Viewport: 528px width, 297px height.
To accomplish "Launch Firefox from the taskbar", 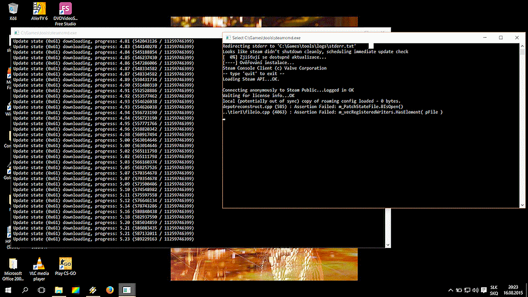I will pos(110,290).
